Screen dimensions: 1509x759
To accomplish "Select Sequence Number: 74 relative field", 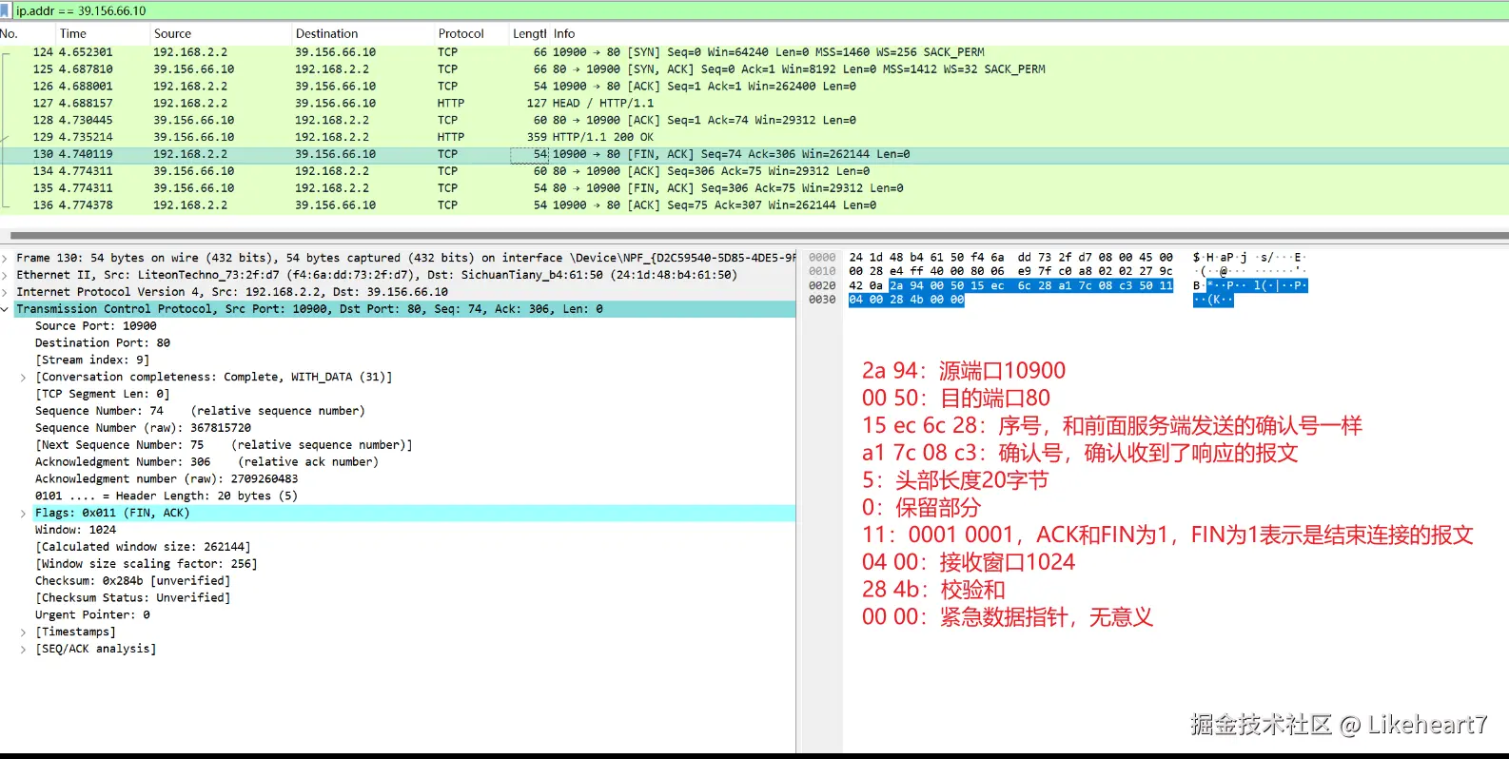I will (x=200, y=411).
